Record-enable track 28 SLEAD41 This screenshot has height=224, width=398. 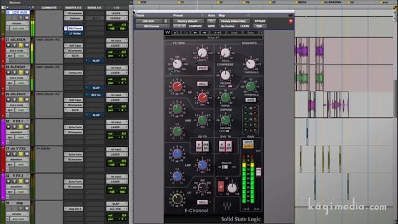(x=8, y=72)
